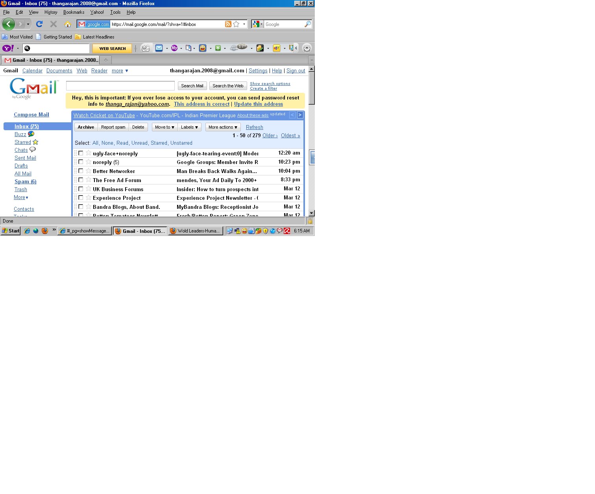Select the Bandra Blogs email checkbox
Screen dimensions: 595x494
(81, 206)
